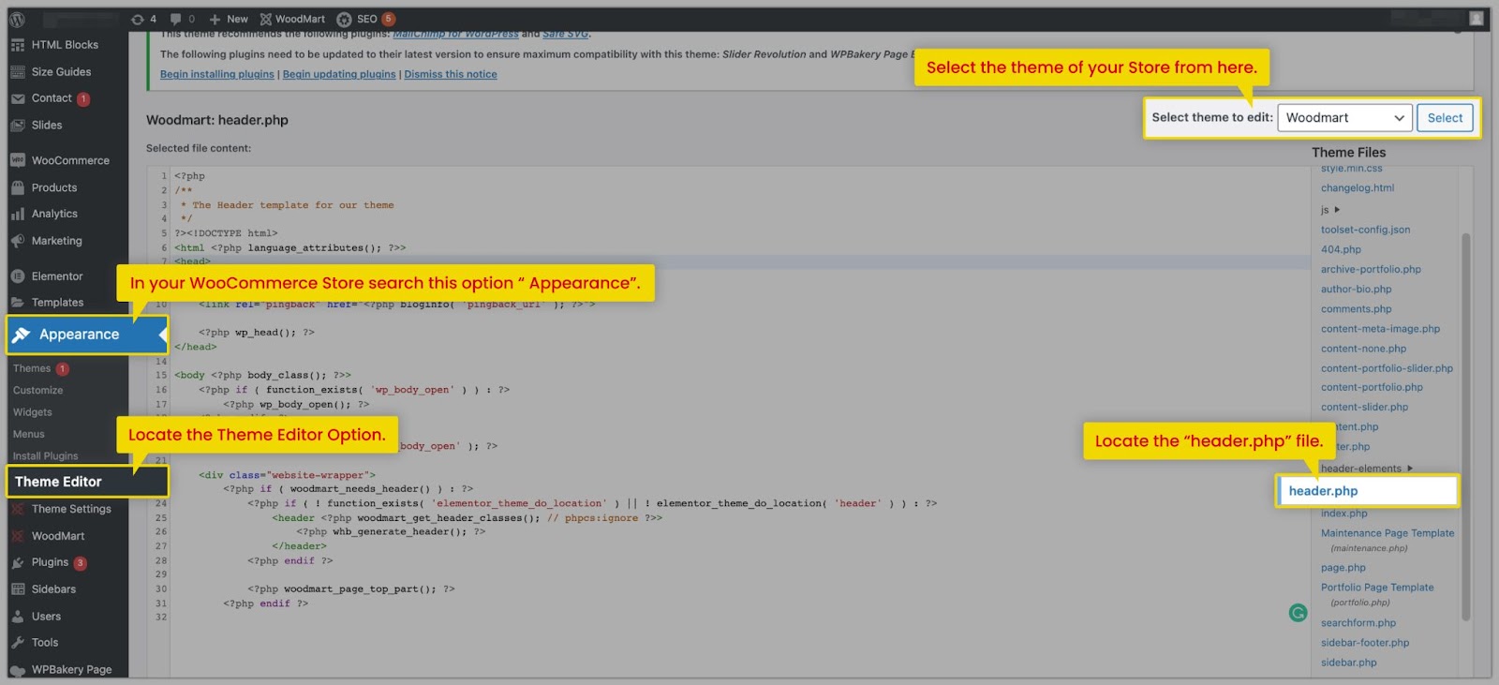This screenshot has height=685, width=1499.
Task: Open Maintenance Page Template file
Action: click(x=1388, y=533)
